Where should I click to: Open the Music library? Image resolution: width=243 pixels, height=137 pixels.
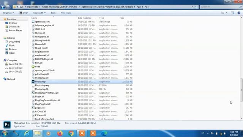click(12, 45)
